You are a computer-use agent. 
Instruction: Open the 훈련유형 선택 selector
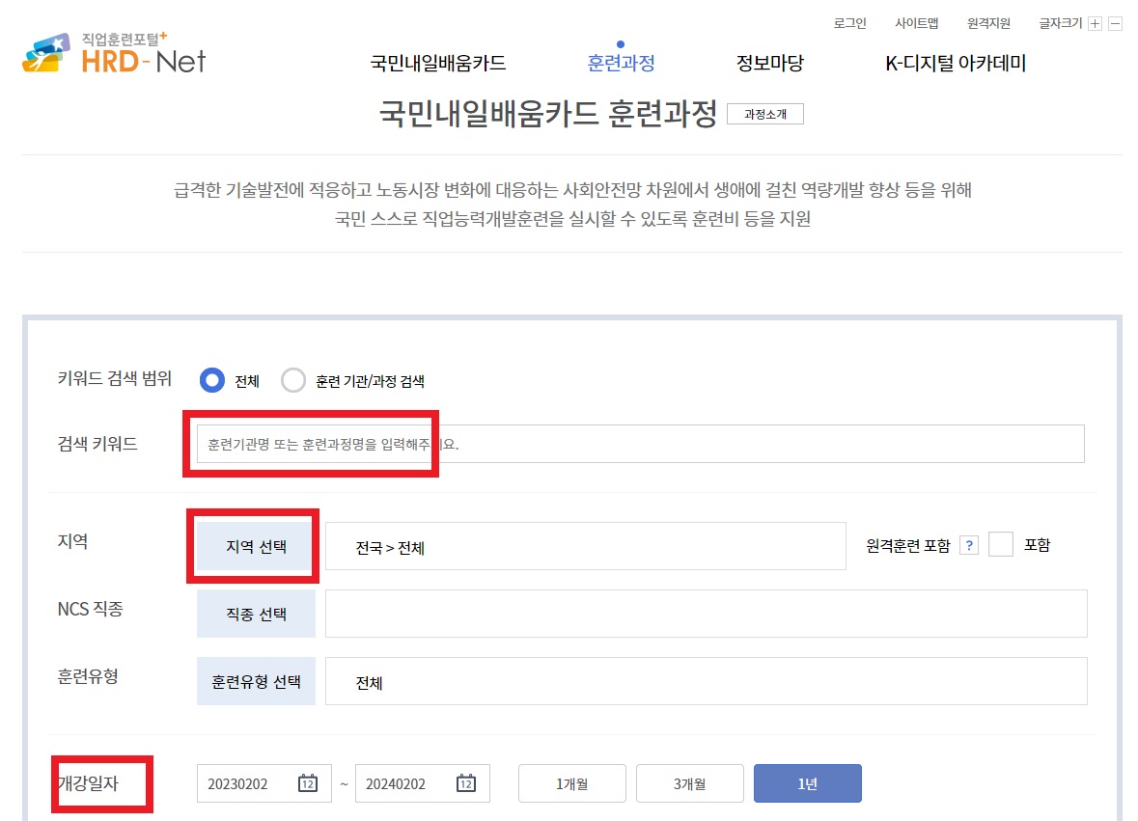[x=255, y=680]
